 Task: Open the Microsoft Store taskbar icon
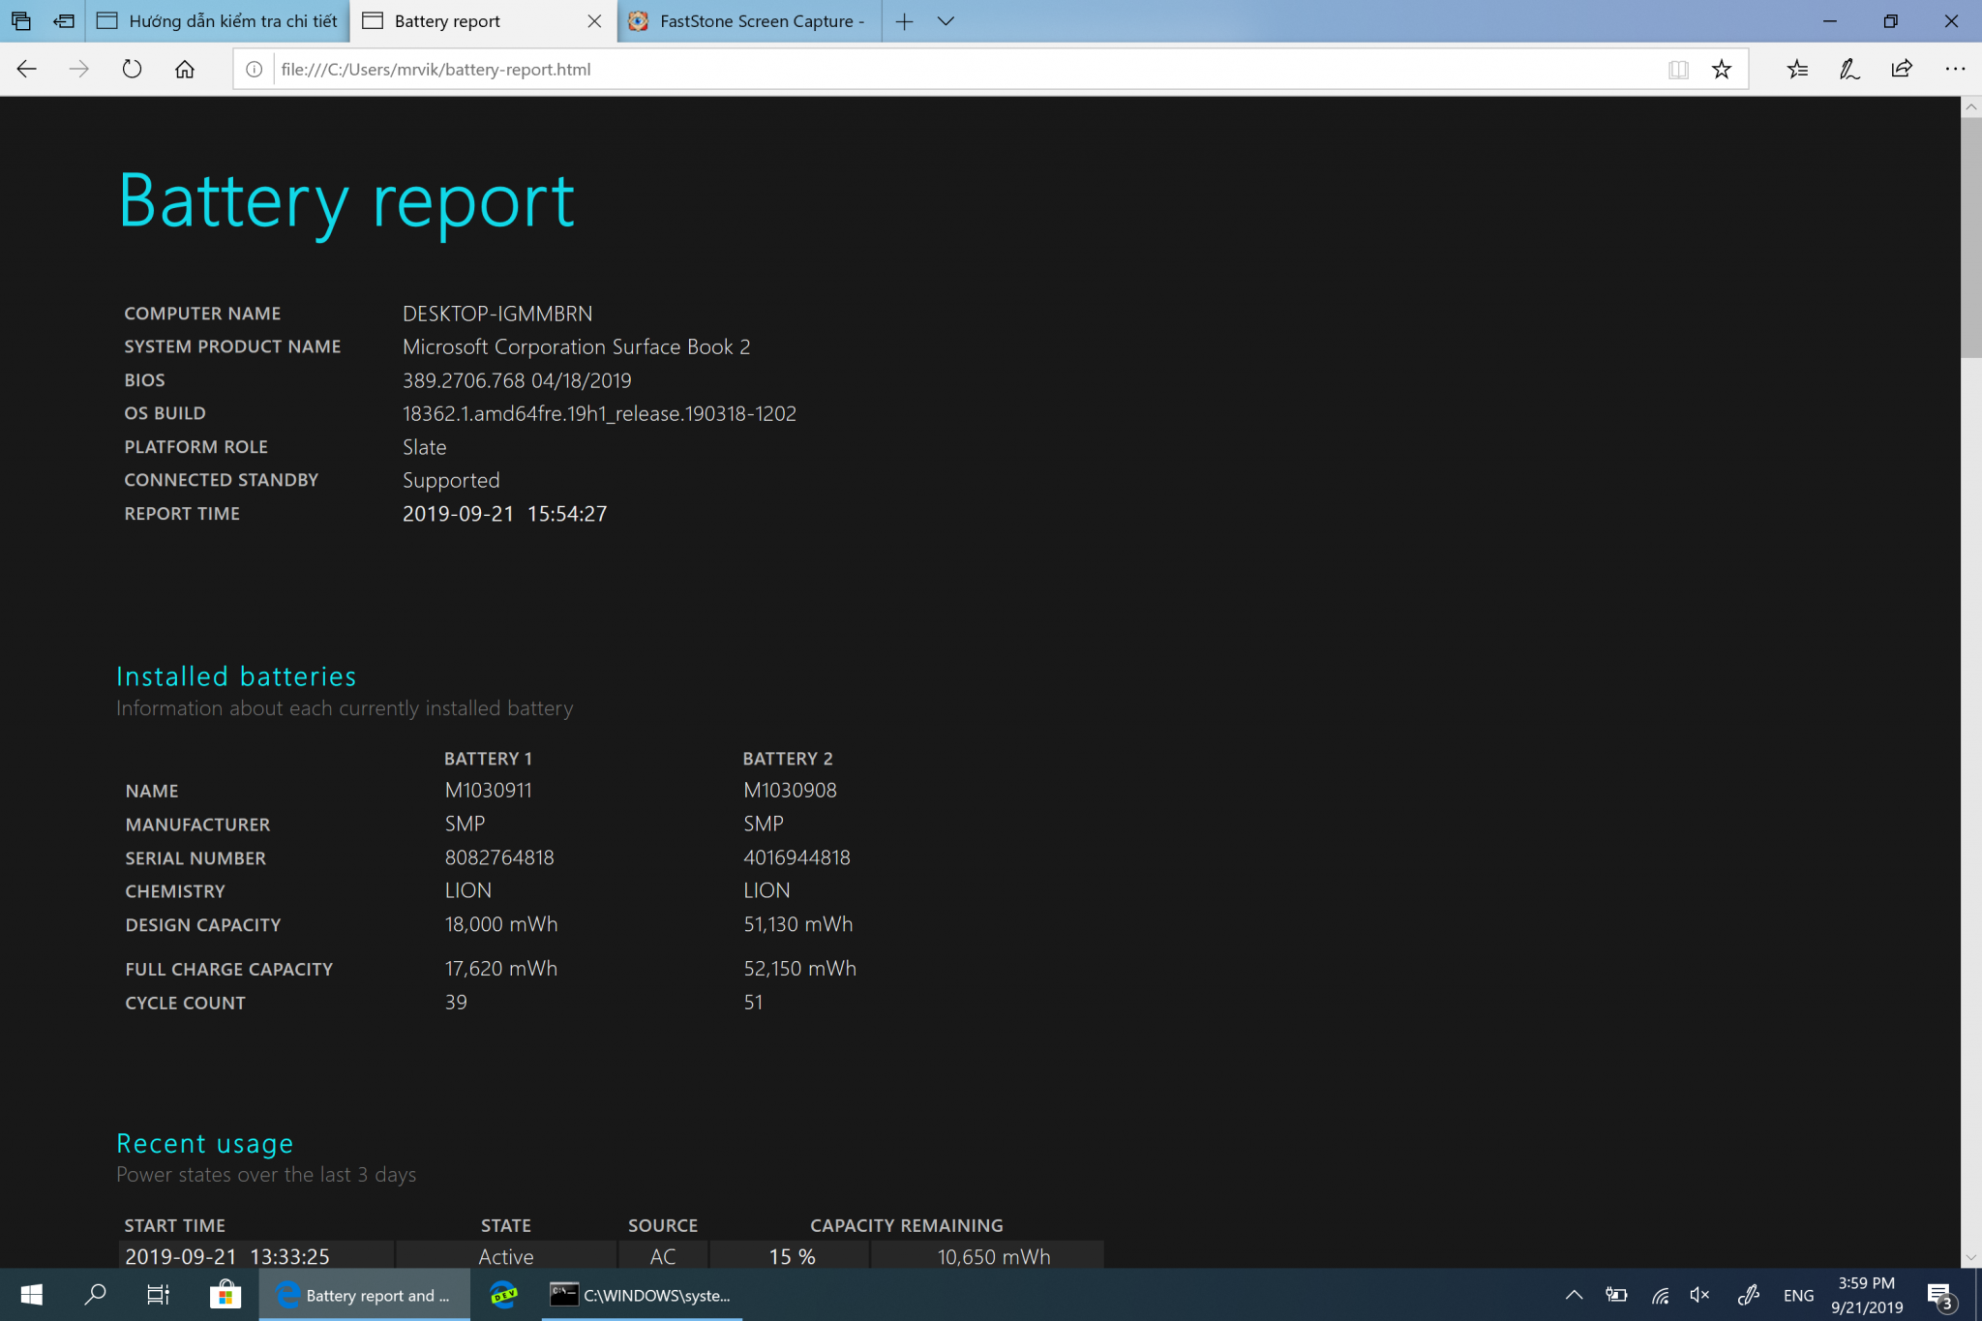[x=225, y=1295]
